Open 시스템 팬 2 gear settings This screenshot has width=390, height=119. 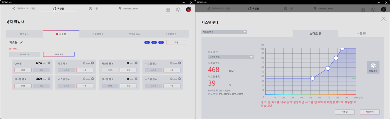tap(179, 63)
